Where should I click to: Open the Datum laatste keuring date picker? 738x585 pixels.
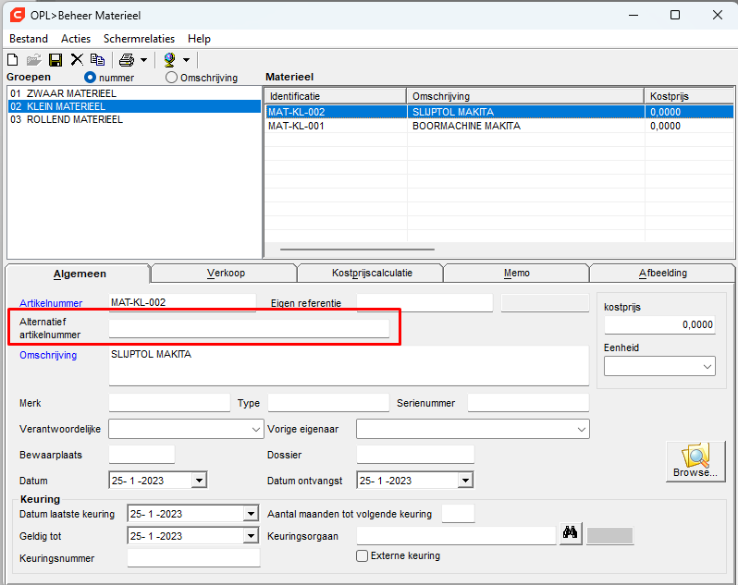(251, 514)
